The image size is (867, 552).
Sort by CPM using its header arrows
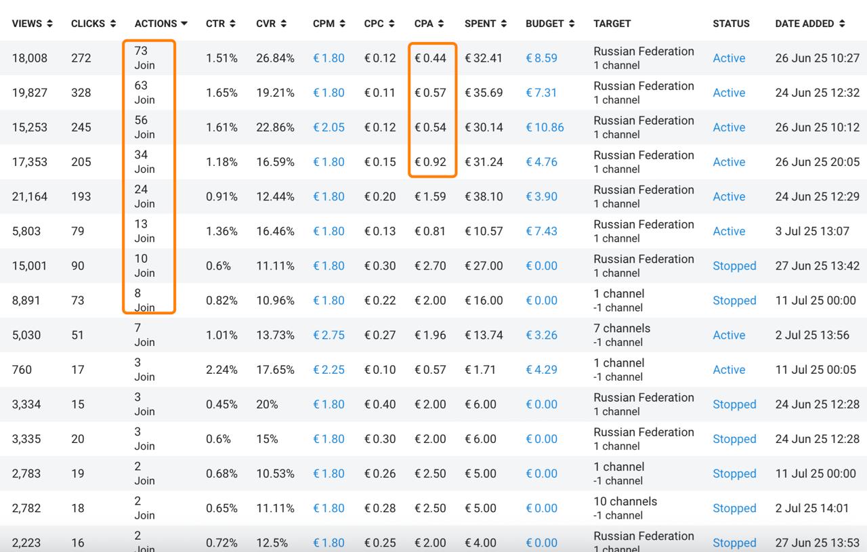pos(342,24)
